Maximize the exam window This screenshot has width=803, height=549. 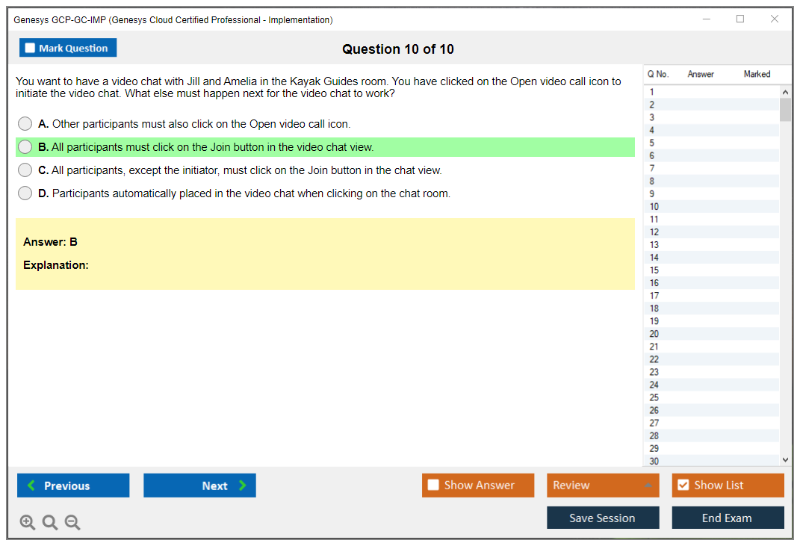click(740, 19)
